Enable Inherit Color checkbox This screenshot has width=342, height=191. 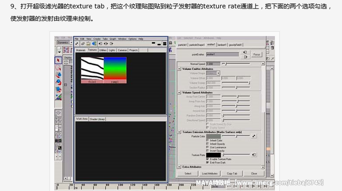click(207, 141)
